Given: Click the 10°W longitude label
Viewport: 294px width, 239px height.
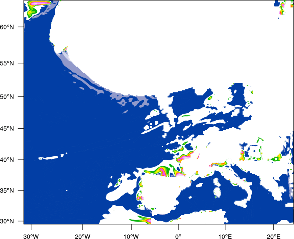Looking at the screenshot, I should 131,236.
